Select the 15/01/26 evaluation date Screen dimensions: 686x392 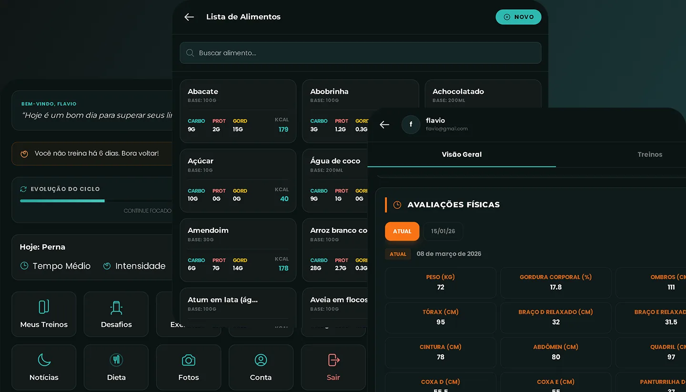(x=443, y=231)
